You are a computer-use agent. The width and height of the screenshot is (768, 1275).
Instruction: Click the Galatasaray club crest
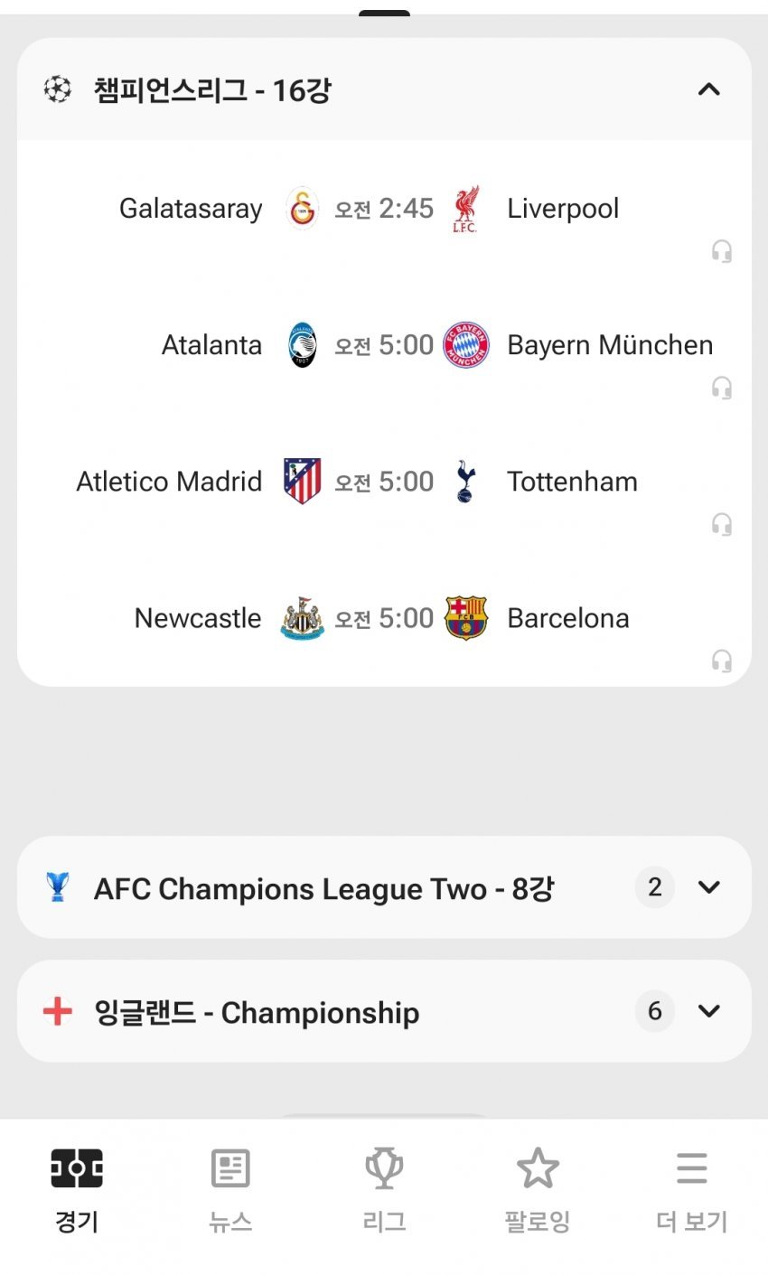click(x=303, y=209)
